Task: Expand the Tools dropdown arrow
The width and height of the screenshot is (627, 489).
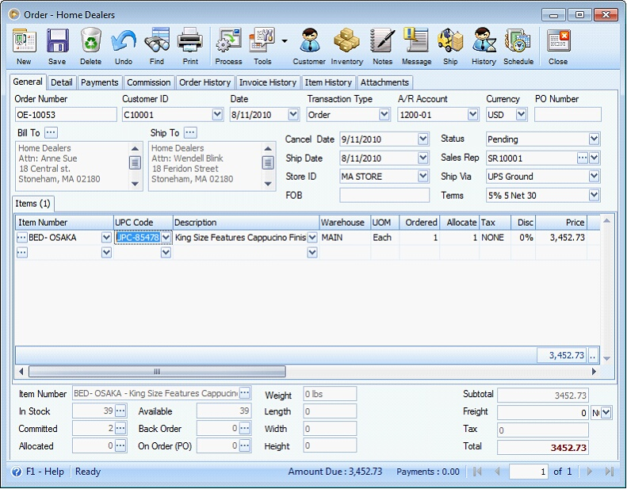Action: 285,40
